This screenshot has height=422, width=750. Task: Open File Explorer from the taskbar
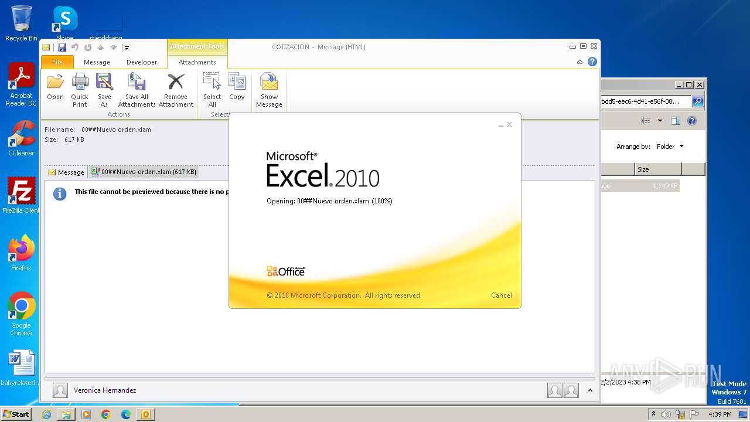[66, 414]
